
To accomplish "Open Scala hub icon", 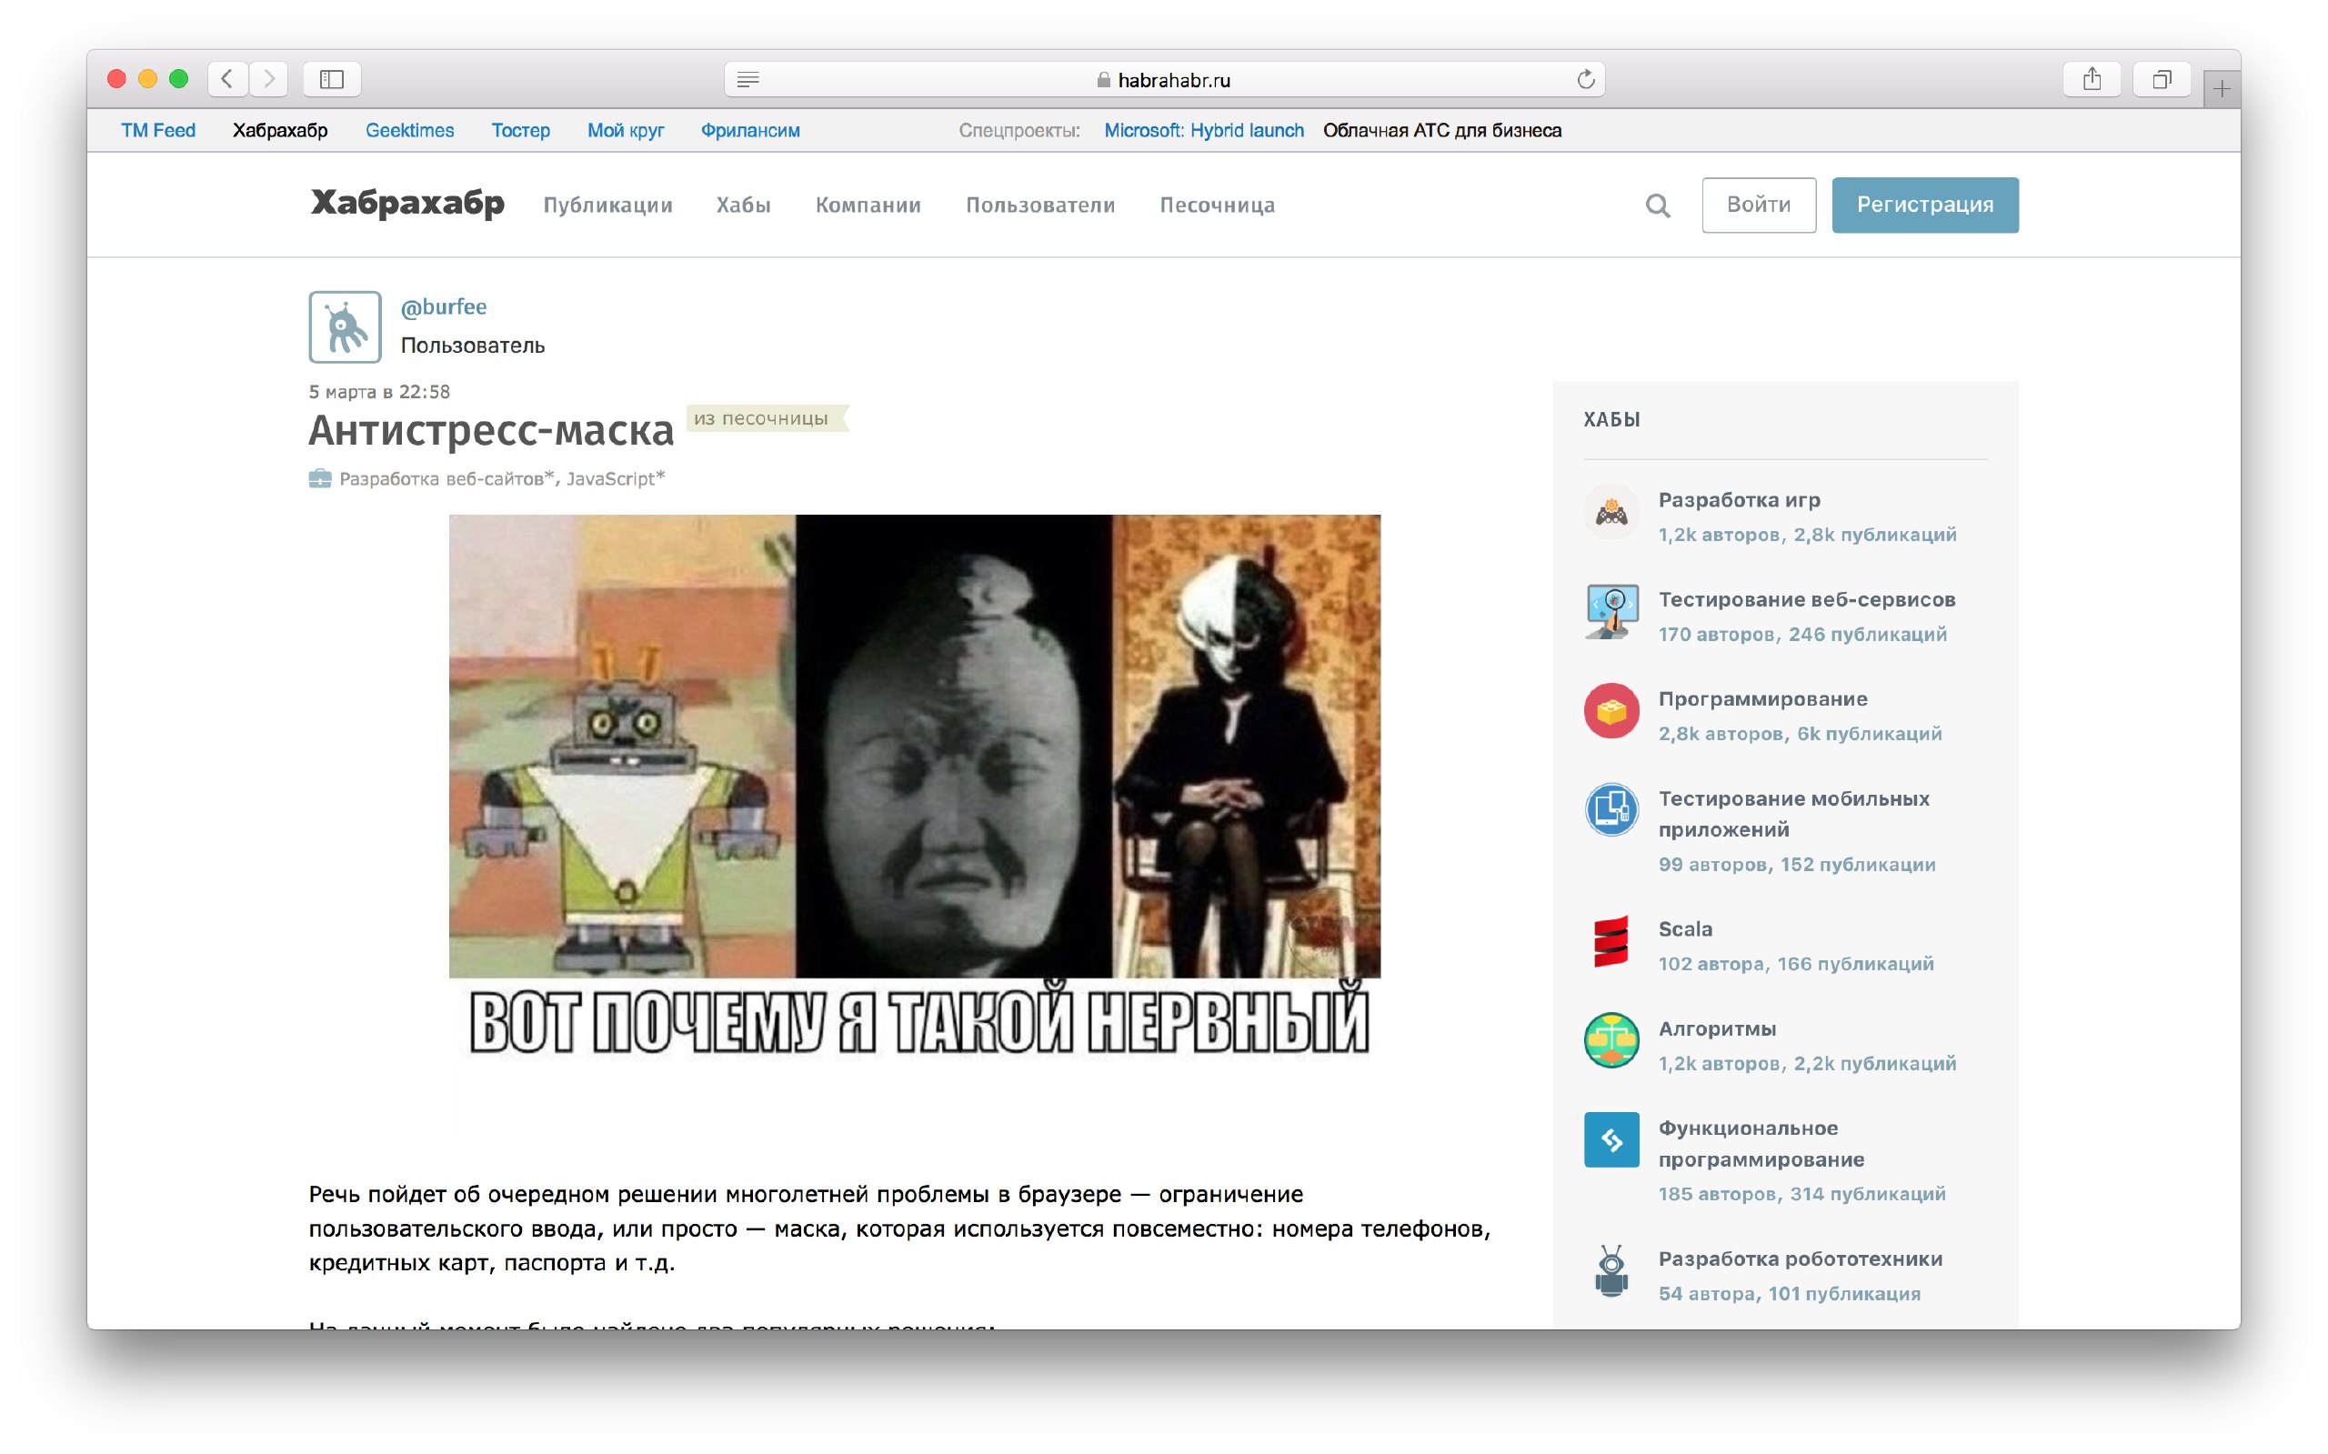I will pos(1611,940).
